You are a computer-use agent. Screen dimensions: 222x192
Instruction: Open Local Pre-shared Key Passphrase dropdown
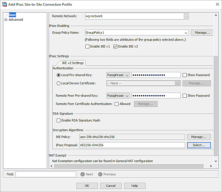(118, 75)
